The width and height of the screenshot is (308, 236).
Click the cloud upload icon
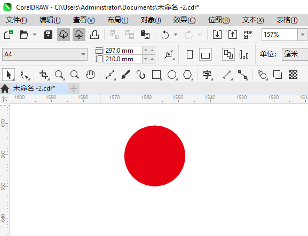tap(79, 35)
